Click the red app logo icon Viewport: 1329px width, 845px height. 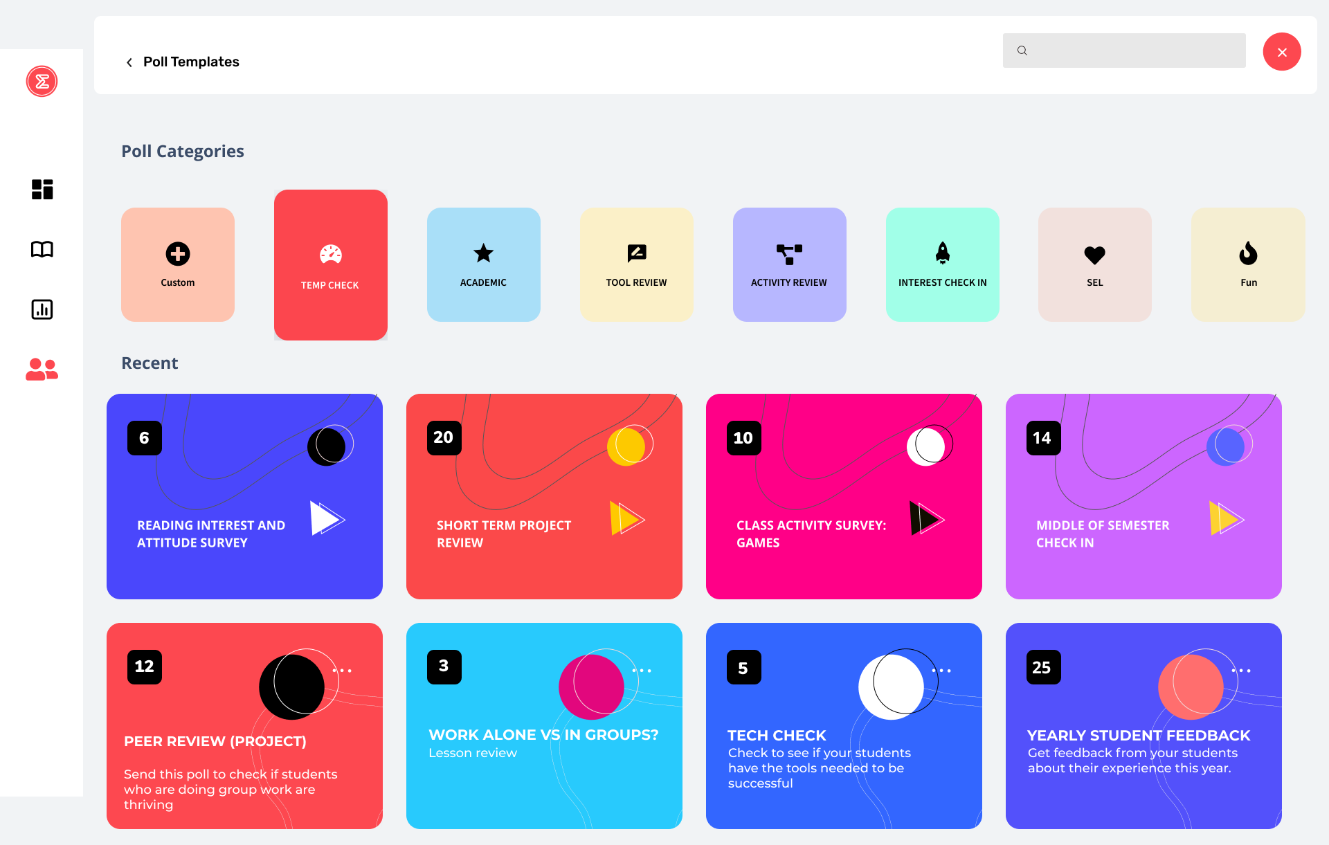[42, 82]
